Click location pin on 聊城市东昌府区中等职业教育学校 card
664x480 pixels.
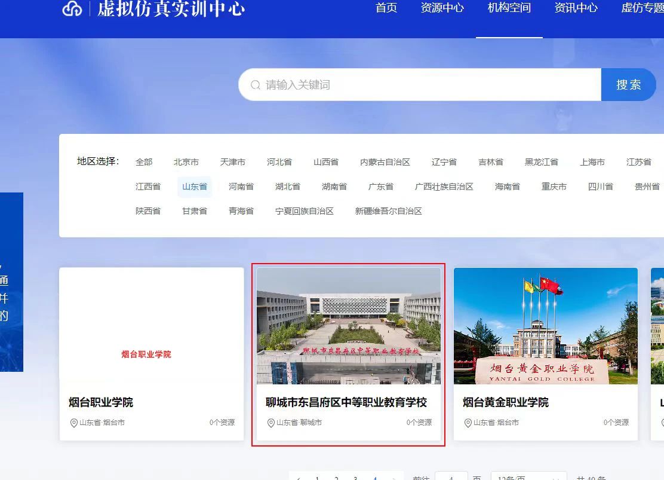click(x=271, y=423)
